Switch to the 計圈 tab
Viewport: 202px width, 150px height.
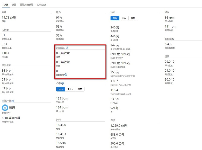click(x=14, y=5)
